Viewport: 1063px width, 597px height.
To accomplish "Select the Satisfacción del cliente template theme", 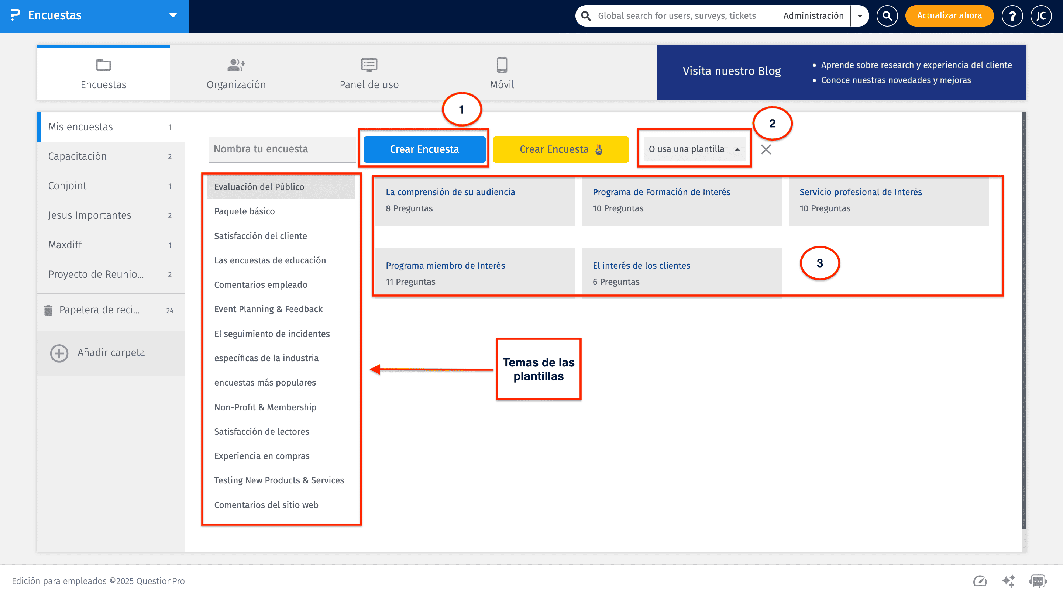I will tap(260, 236).
